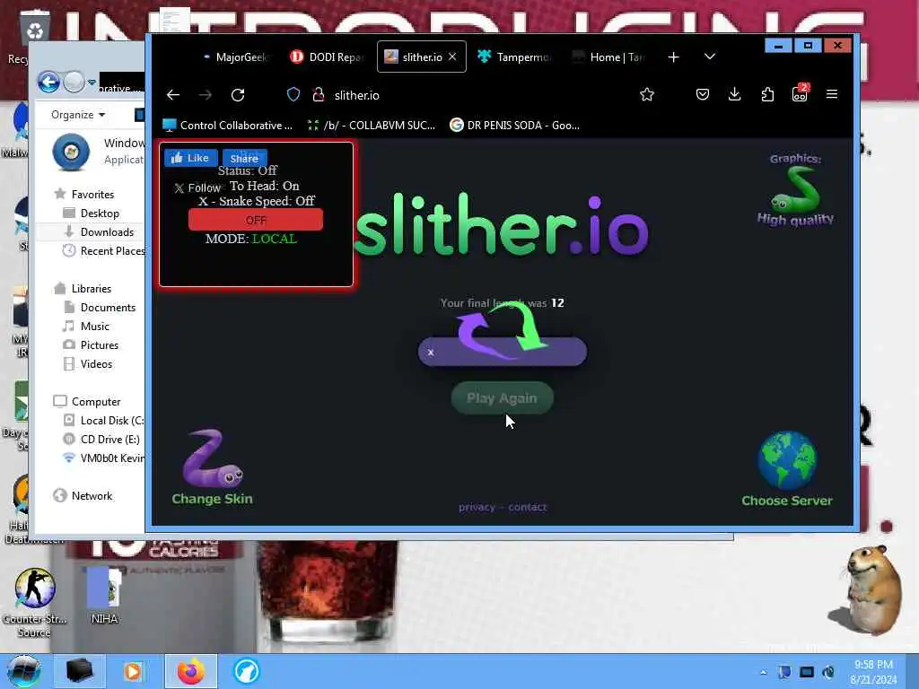Open the Windows Start orb
Screen dimensions: 919x689
[x=23, y=671]
